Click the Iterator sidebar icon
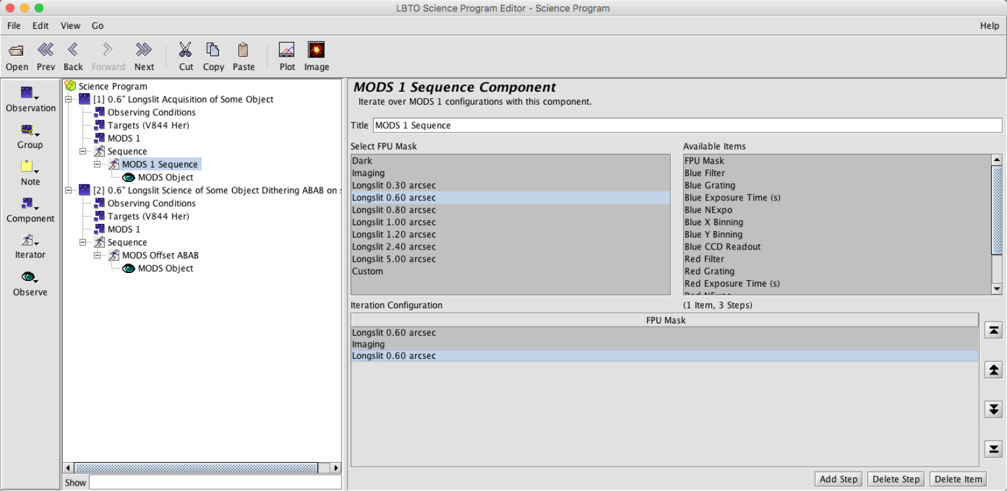The height and width of the screenshot is (491, 1007). (x=27, y=240)
